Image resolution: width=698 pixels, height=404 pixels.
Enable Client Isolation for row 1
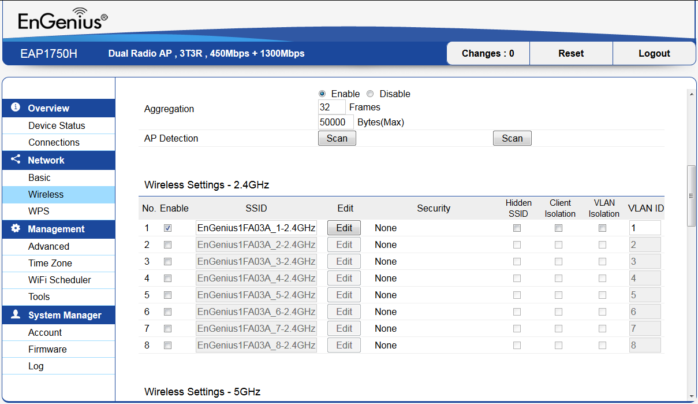pos(558,228)
